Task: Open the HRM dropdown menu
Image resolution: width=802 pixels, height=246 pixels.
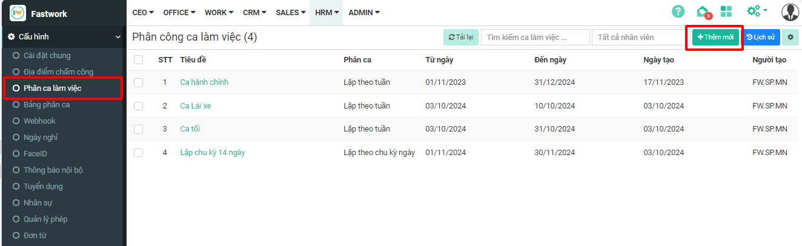Action: coord(326,12)
